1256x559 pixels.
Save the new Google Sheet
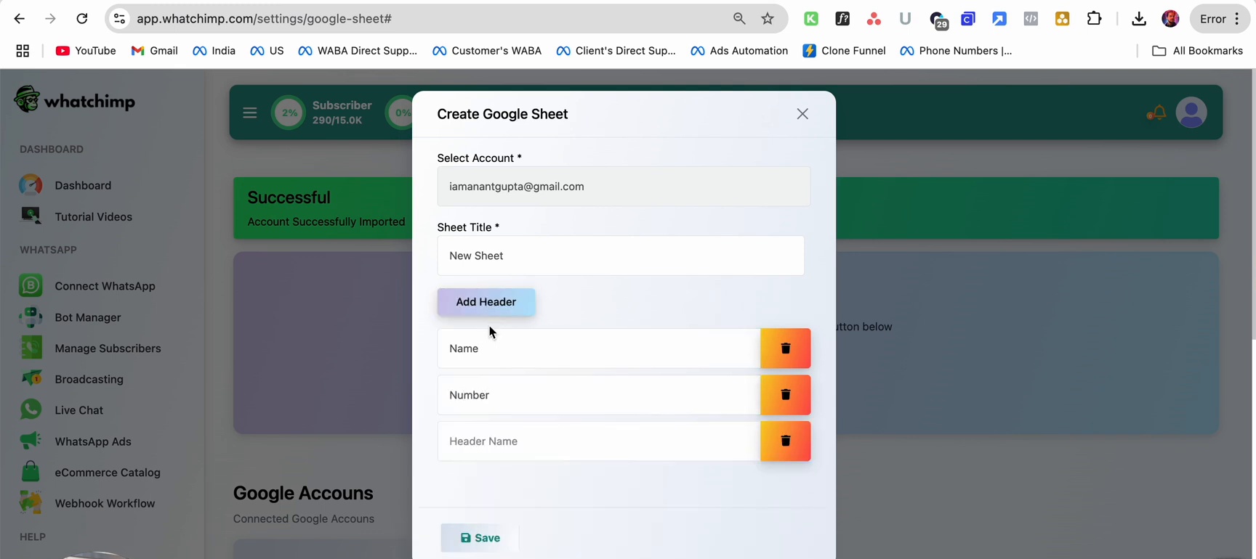click(480, 538)
